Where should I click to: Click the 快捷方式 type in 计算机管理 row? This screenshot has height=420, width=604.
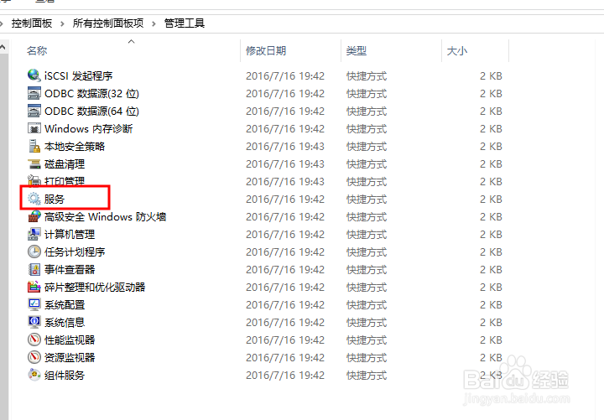(367, 235)
